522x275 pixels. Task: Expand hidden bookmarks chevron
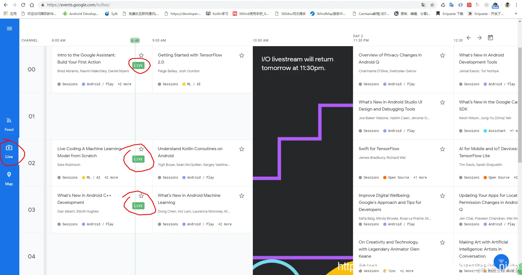click(x=516, y=14)
